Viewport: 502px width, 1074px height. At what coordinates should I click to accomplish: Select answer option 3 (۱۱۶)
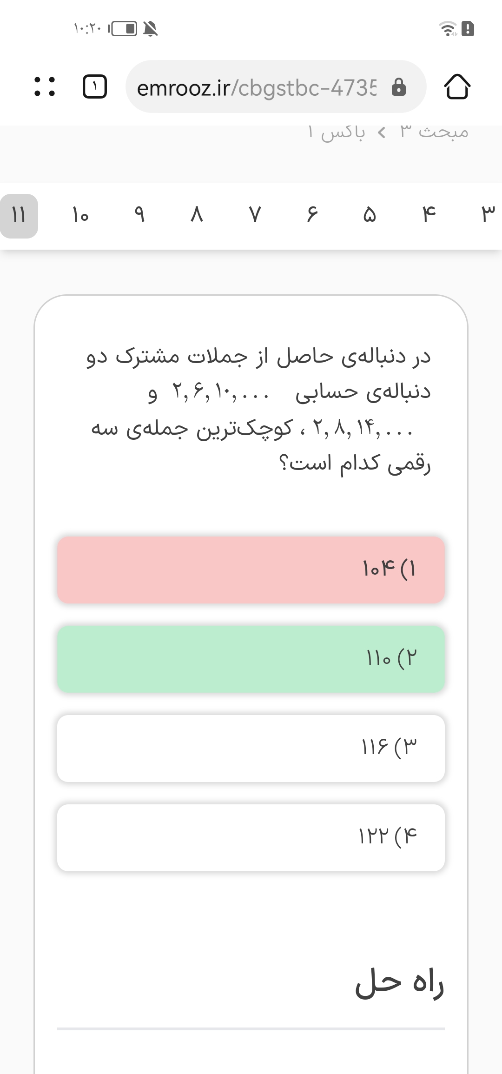pos(251,748)
